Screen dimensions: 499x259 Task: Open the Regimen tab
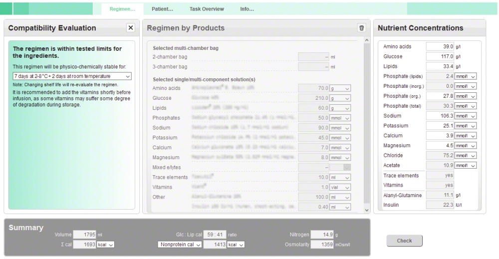pos(122,9)
